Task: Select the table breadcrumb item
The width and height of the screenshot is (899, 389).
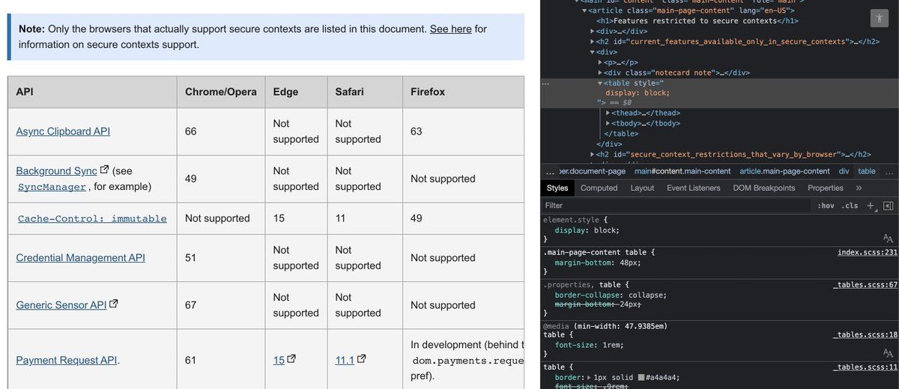Action: pyautogui.click(x=867, y=171)
